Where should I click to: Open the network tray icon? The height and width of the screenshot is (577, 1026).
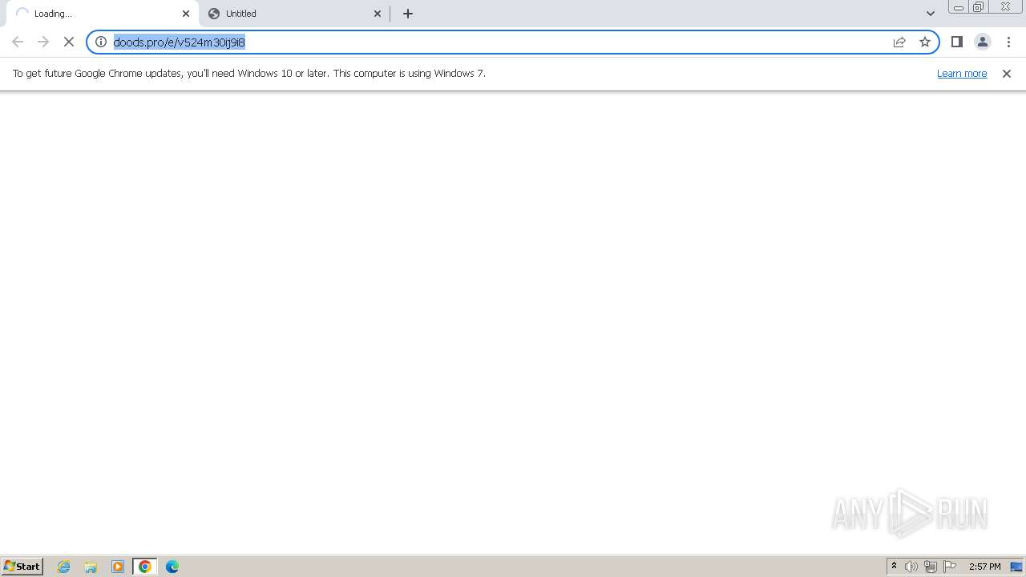click(x=931, y=567)
